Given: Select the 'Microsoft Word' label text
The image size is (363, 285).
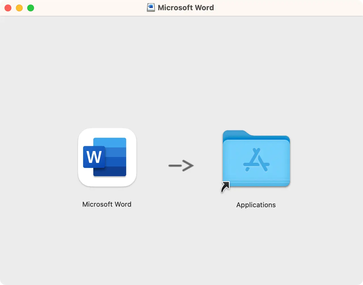Looking at the screenshot, I should click(x=107, y=204).
